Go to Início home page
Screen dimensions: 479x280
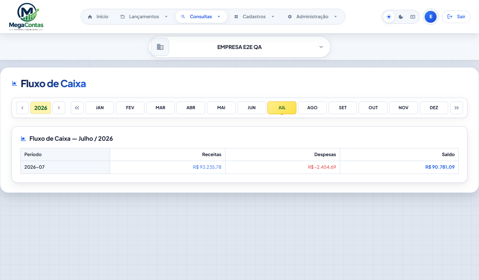pyautogui.click(x=98, y=17)
